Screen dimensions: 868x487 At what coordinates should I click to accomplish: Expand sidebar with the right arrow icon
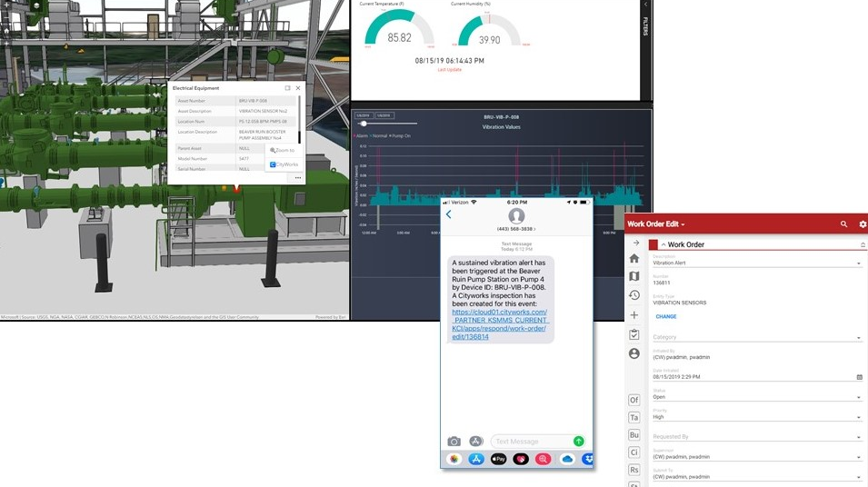click(x=636, y=243)
